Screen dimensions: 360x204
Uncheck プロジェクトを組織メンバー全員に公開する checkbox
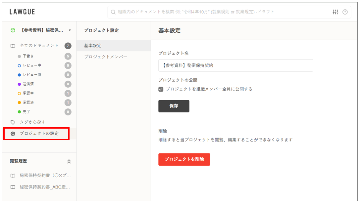click(x=161, y=89)
